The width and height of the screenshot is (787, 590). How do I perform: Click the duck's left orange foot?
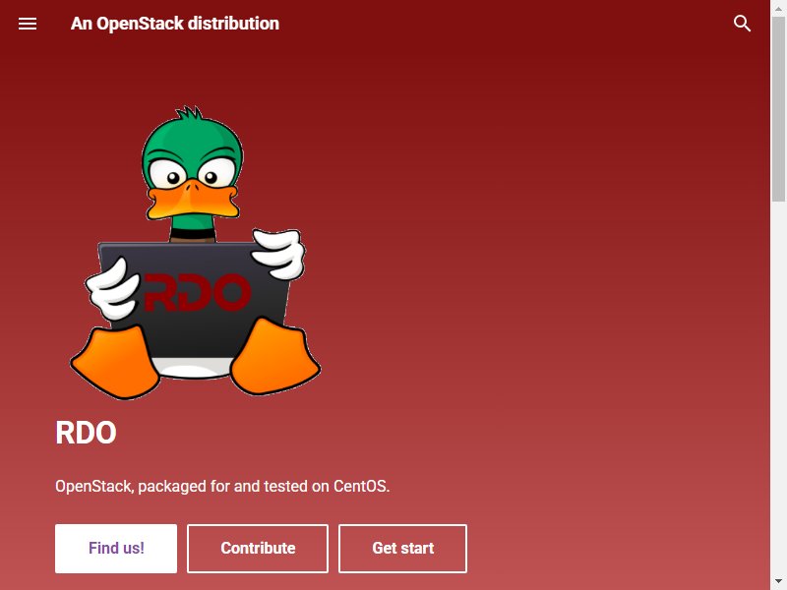point(116,363)
